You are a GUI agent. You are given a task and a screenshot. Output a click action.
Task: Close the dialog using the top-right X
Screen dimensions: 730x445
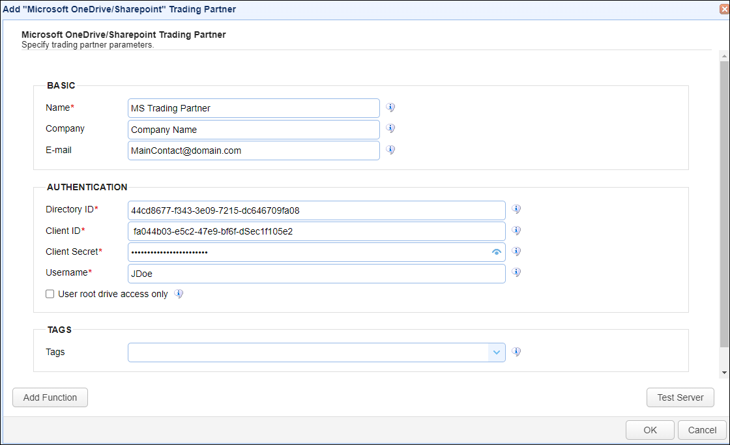(x=724, y=9)
